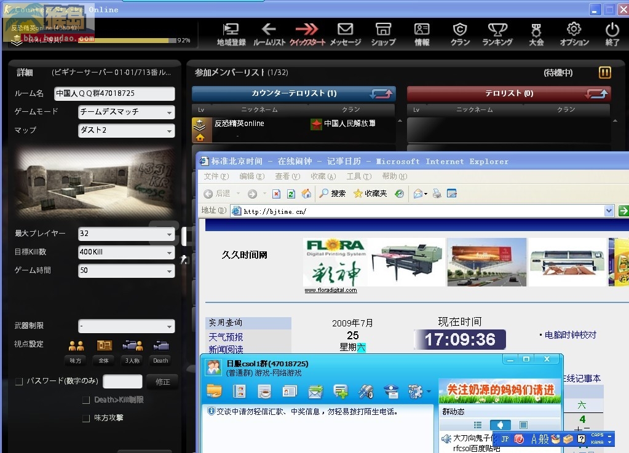This screenshot has height=453, width=629.
Task: Expand the IE Back history dropdown arrow
Action: pos(238,194)
